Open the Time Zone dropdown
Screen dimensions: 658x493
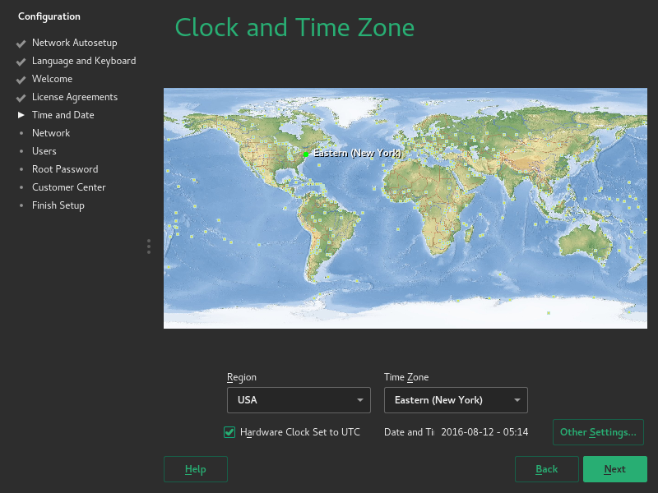coord(456,399)
